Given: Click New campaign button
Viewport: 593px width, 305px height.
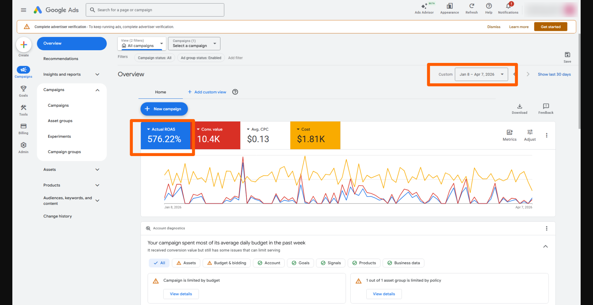Looking at the screenshot, I should 164,109.
